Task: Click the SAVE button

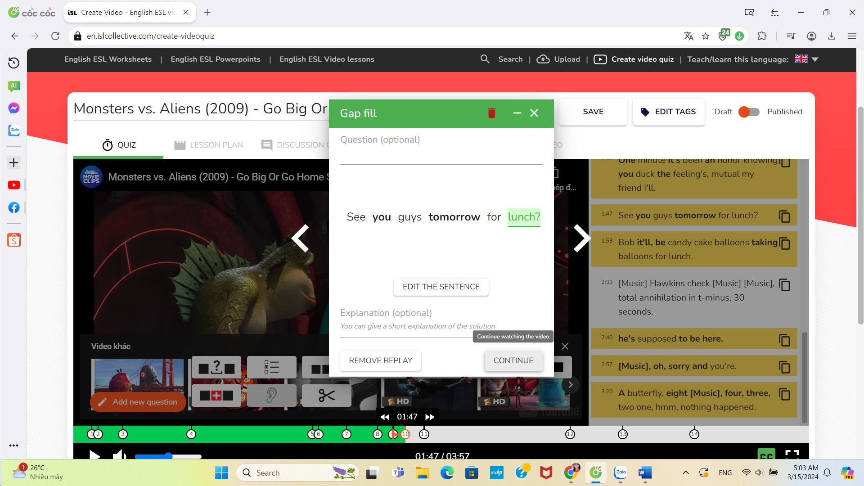Action: 593,112
